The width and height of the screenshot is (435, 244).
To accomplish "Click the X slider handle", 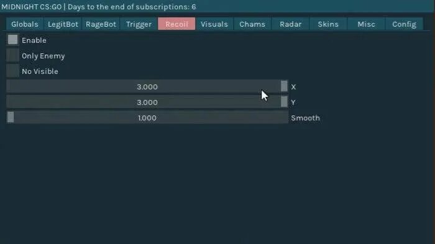I will pos(284,86).
